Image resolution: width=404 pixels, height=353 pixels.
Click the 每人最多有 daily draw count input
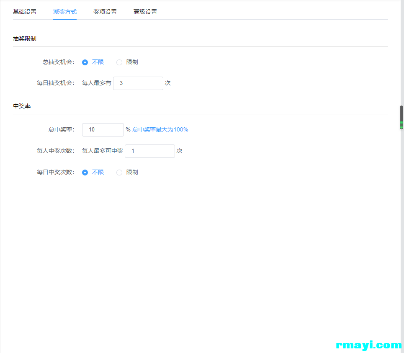click(x=138, y=83)
